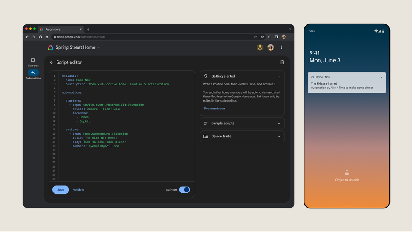Collapse the Getting started panel
Viewport: 412px width, 232px height.
(x=279, y=76)
